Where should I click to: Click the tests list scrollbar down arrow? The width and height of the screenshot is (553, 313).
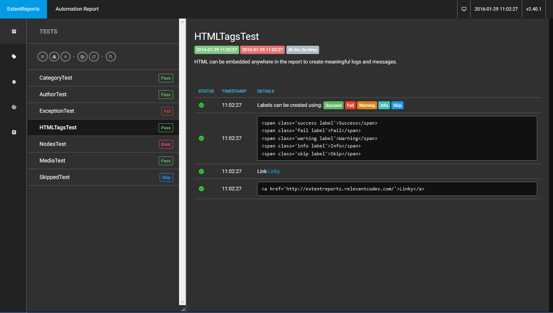pyautogui.click(x=182, y=302)
